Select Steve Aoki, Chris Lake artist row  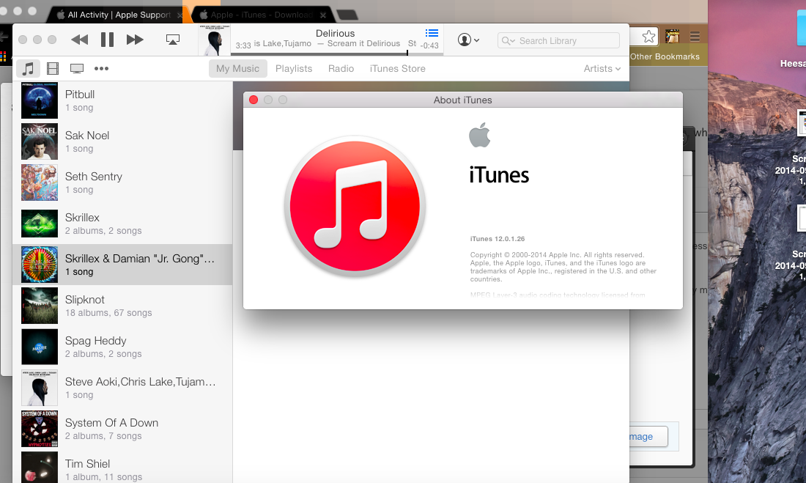coord(122,388)
